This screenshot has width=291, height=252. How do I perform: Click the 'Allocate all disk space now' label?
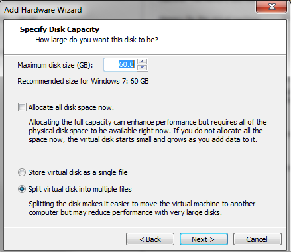(71, 107)
